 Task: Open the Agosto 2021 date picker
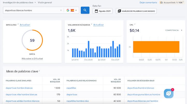(103, 11)
